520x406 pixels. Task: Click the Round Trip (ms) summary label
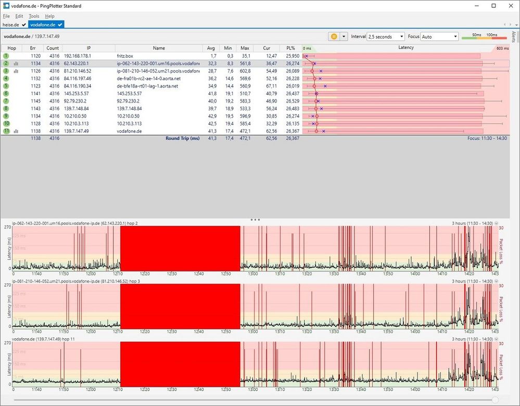pos(183,138)
